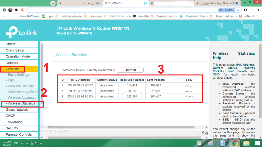The width and height of the screenshot is (262, 147).
Task: Expand the bookmarks overflow chevron
Action: (x=4, y=16)
